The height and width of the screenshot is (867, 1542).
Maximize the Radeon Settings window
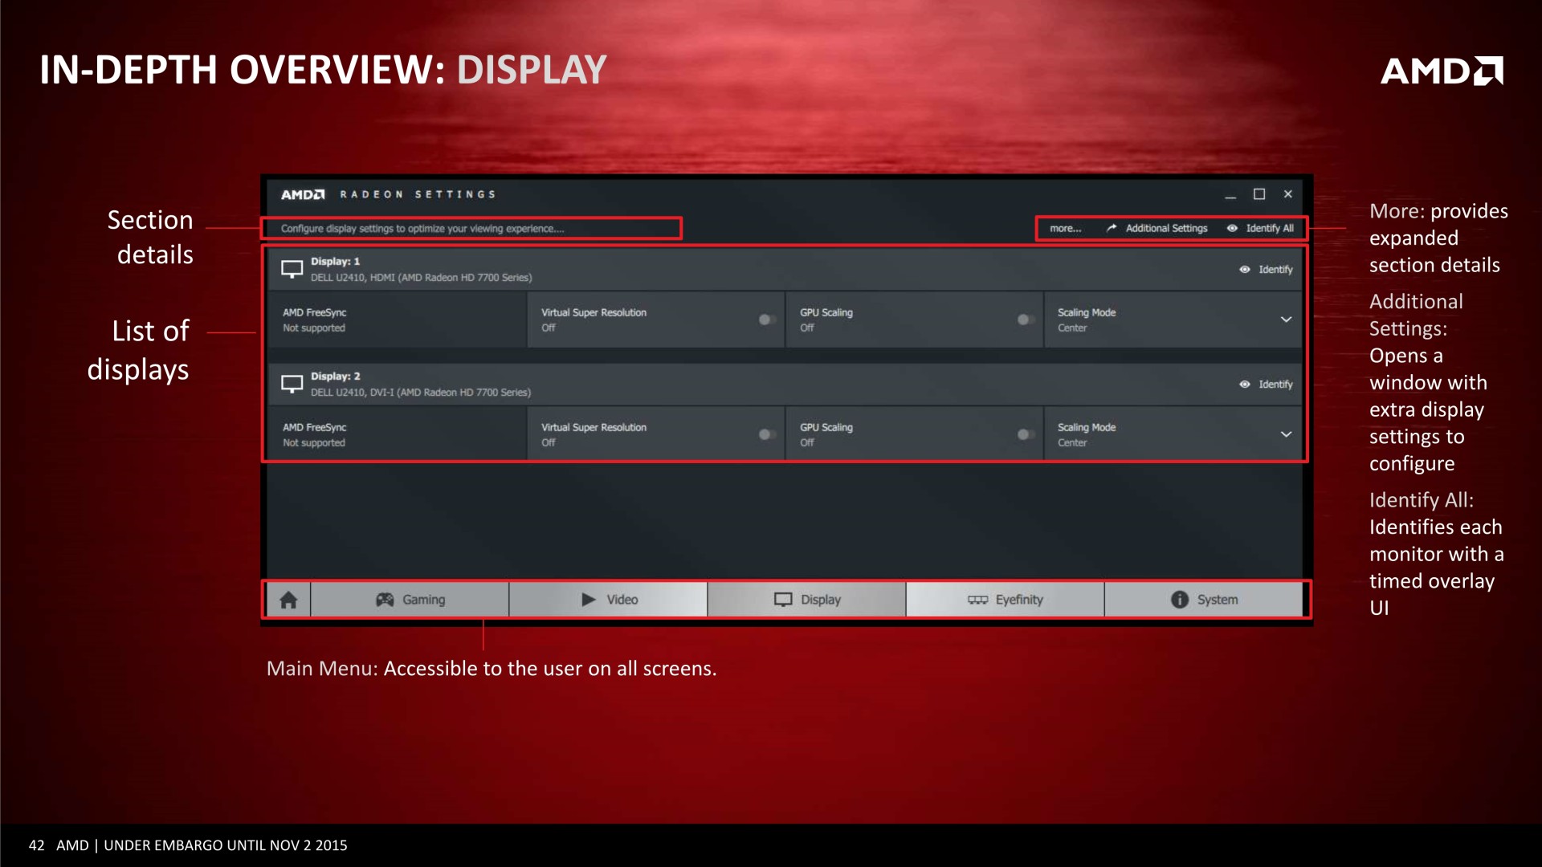[x=1259, y=194]
